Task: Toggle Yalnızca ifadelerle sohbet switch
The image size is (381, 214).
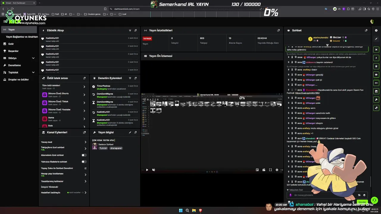Action: 84,162
